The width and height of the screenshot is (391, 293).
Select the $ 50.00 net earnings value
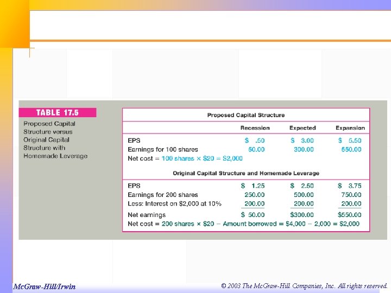253,215
